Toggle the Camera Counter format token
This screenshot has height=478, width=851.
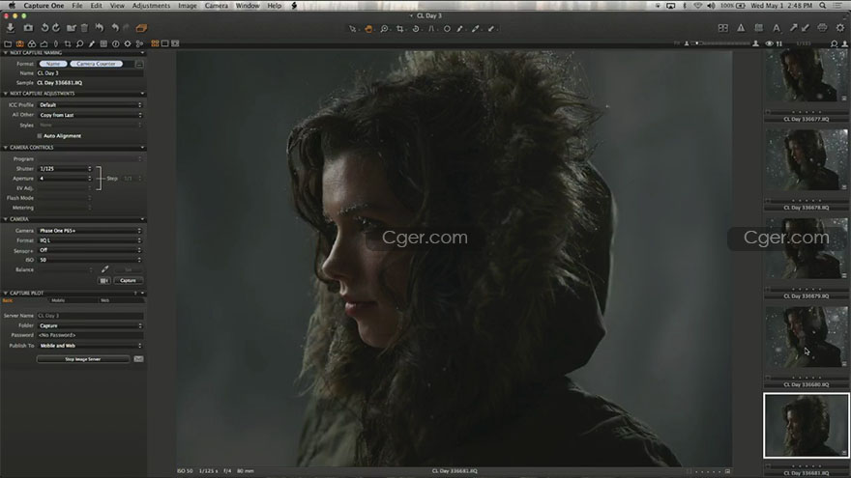coord(96,64)
